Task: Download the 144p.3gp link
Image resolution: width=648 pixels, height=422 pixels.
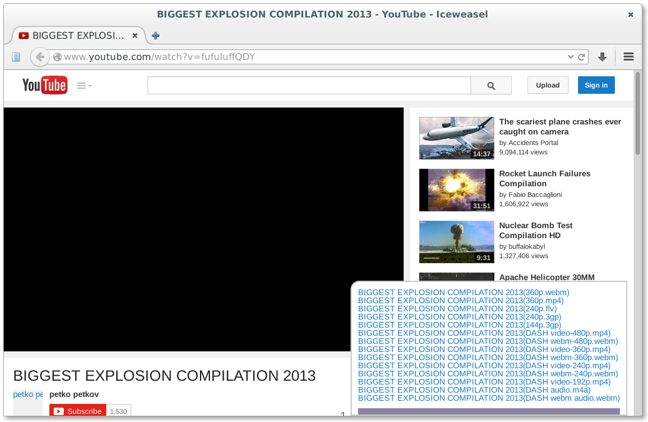Action: click(459, 325)
